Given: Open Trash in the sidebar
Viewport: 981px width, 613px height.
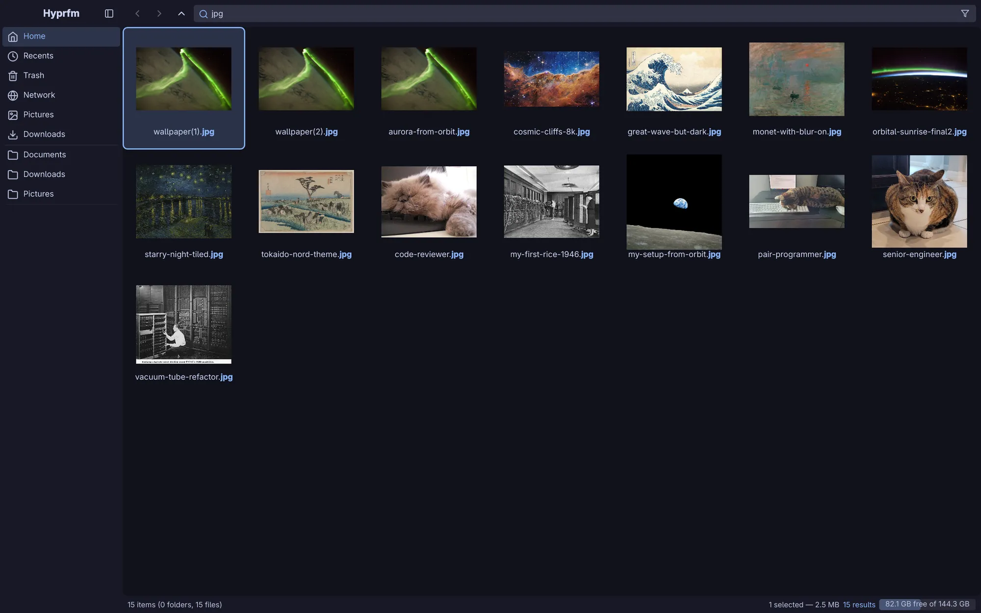Looking at the screenshot, I should [61, 76].
